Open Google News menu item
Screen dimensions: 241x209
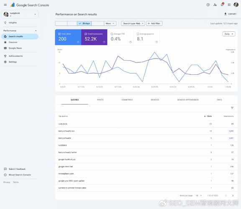click(20, 48)
